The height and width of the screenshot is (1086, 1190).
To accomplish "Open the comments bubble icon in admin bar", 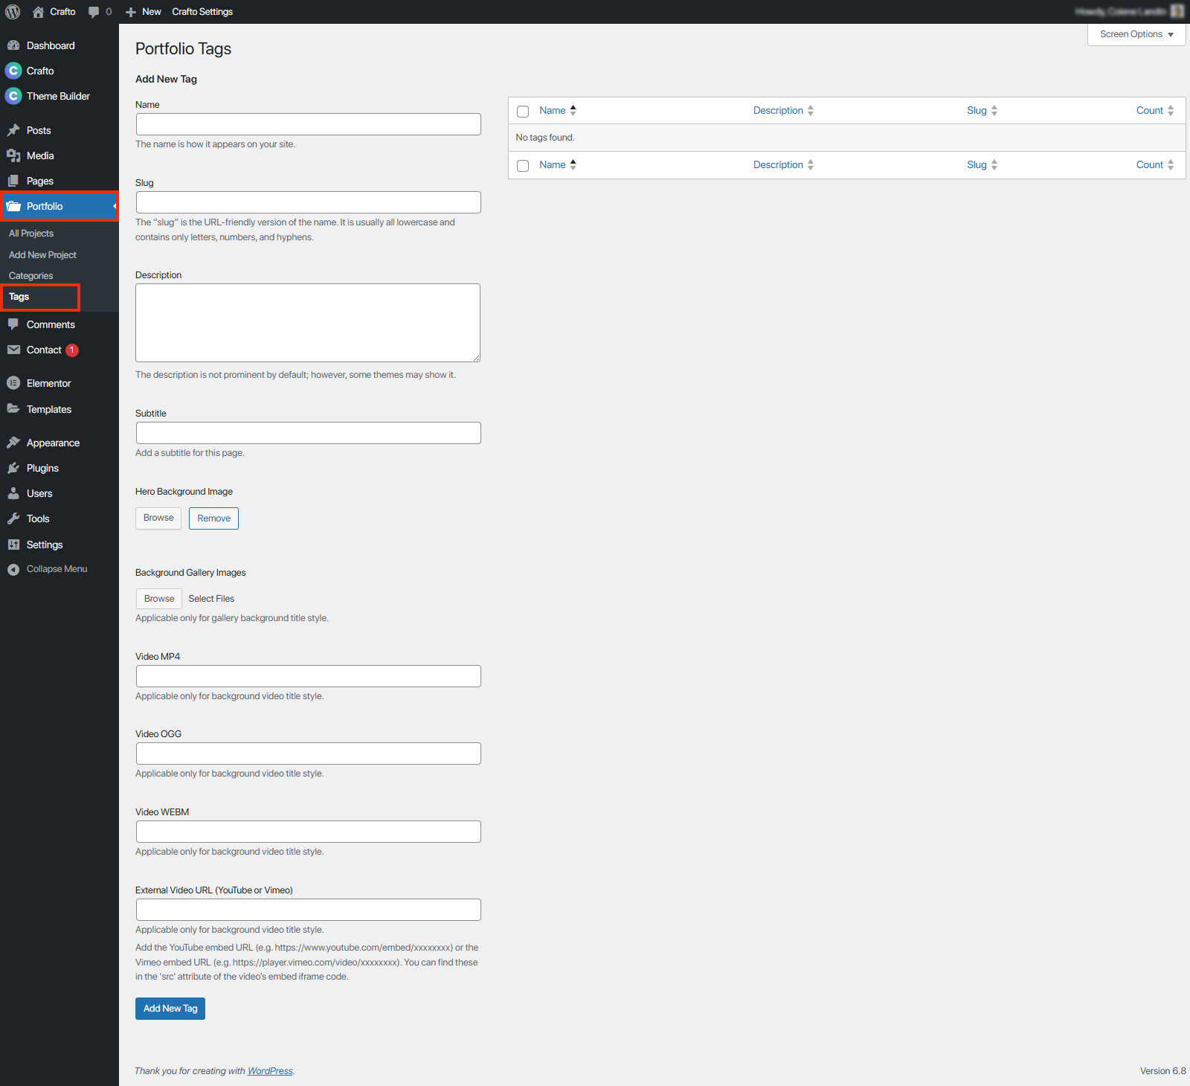I will 94,12.
